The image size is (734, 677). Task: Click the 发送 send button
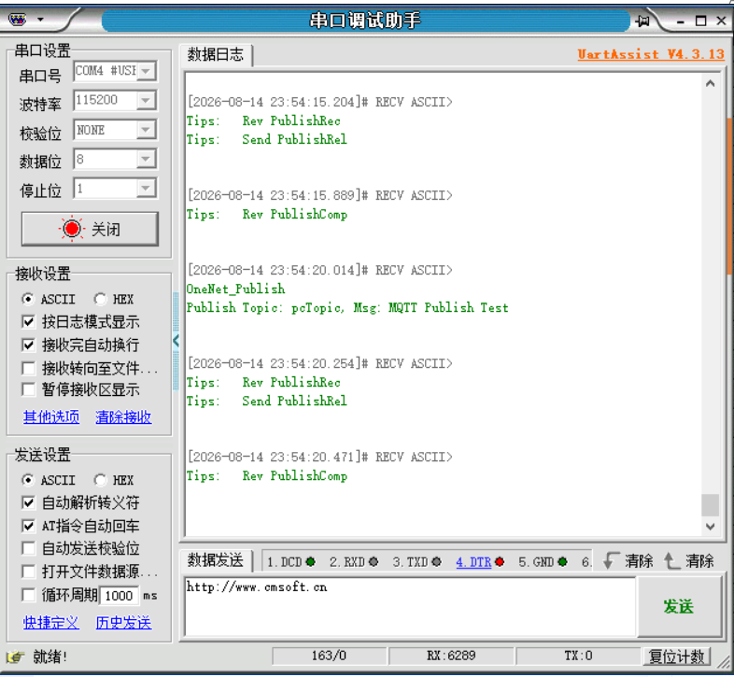pyautogui.click(x=678, y=606)
